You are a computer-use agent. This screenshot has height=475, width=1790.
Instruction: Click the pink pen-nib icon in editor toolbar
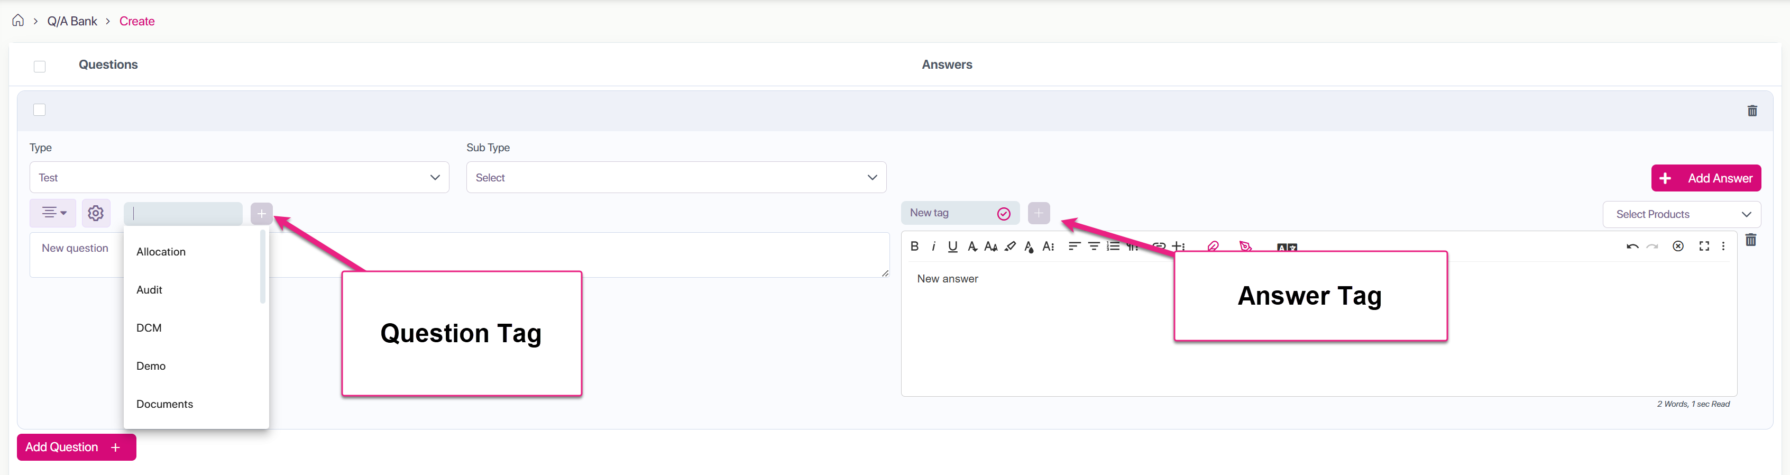pos(1245,245)
